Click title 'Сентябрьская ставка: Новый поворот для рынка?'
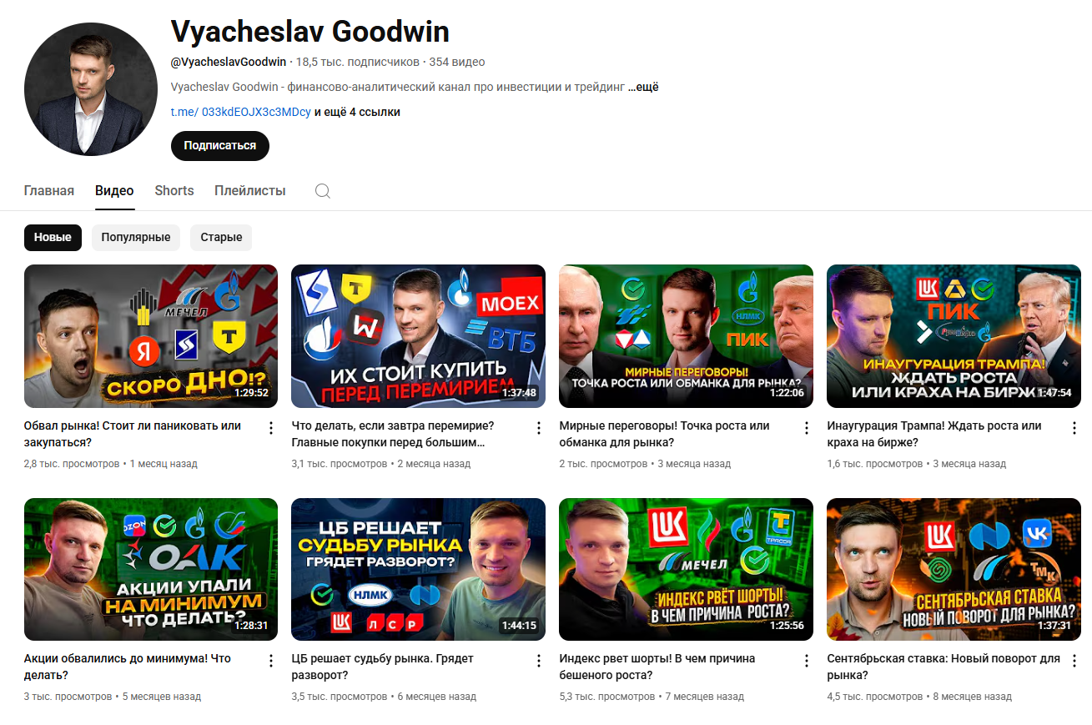This screenshot has height=725, width=1092. (x=944, y=667)
